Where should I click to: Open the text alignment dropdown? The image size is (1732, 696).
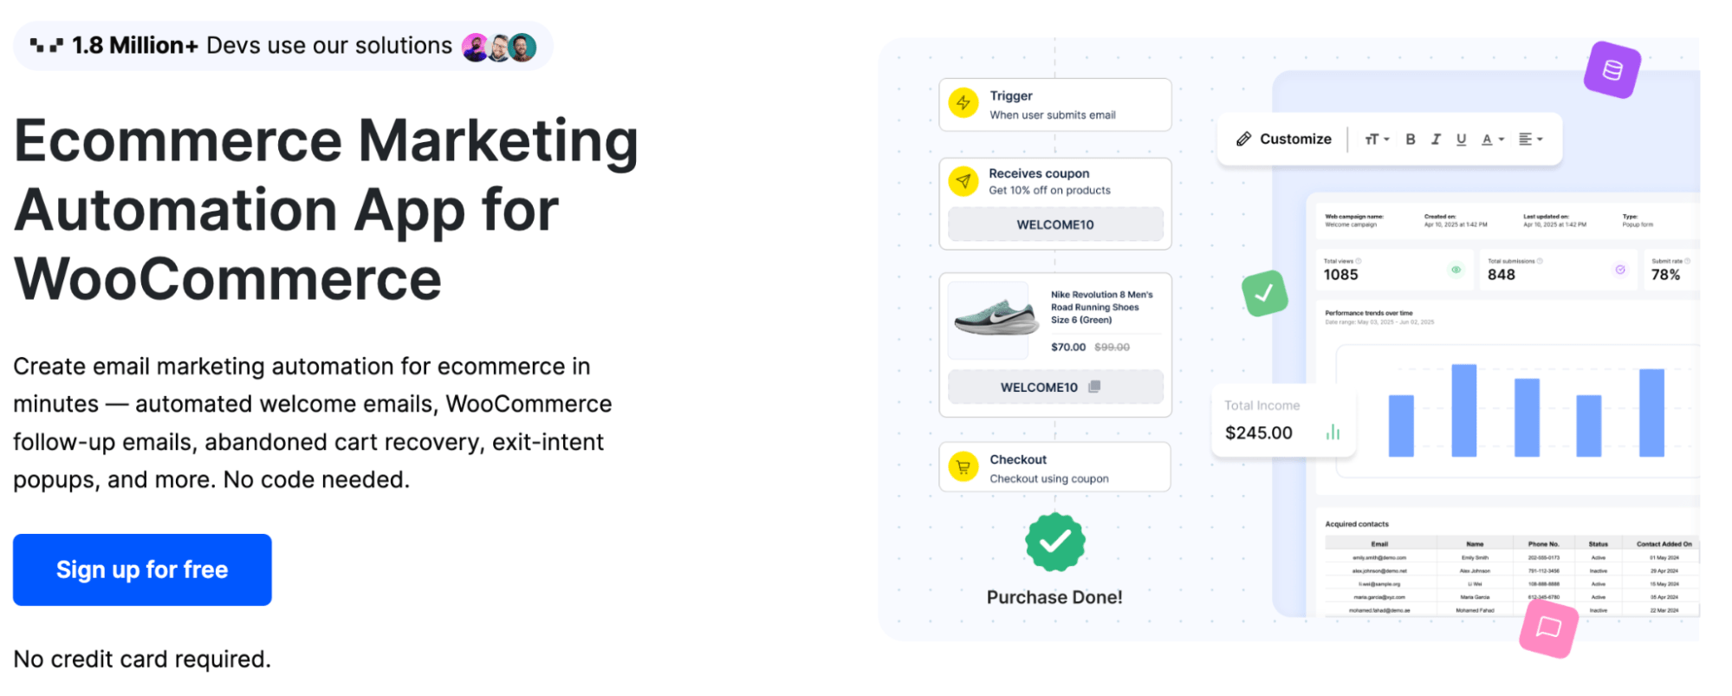[x=1531, y=140]
